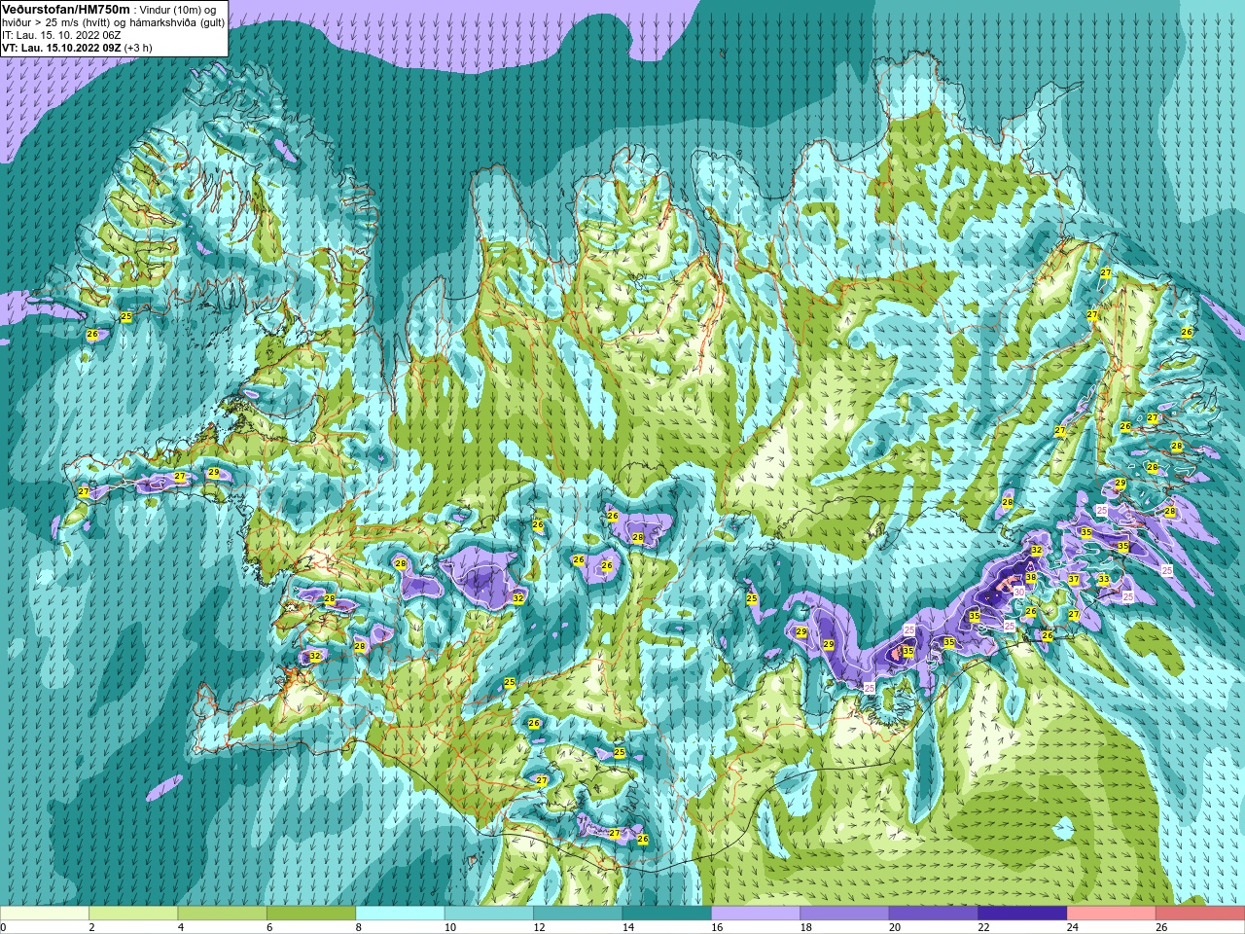Click the lavender 16–18 m/s legend swatch
This screenshot has height=934, width=1245.
click(756, 914)
